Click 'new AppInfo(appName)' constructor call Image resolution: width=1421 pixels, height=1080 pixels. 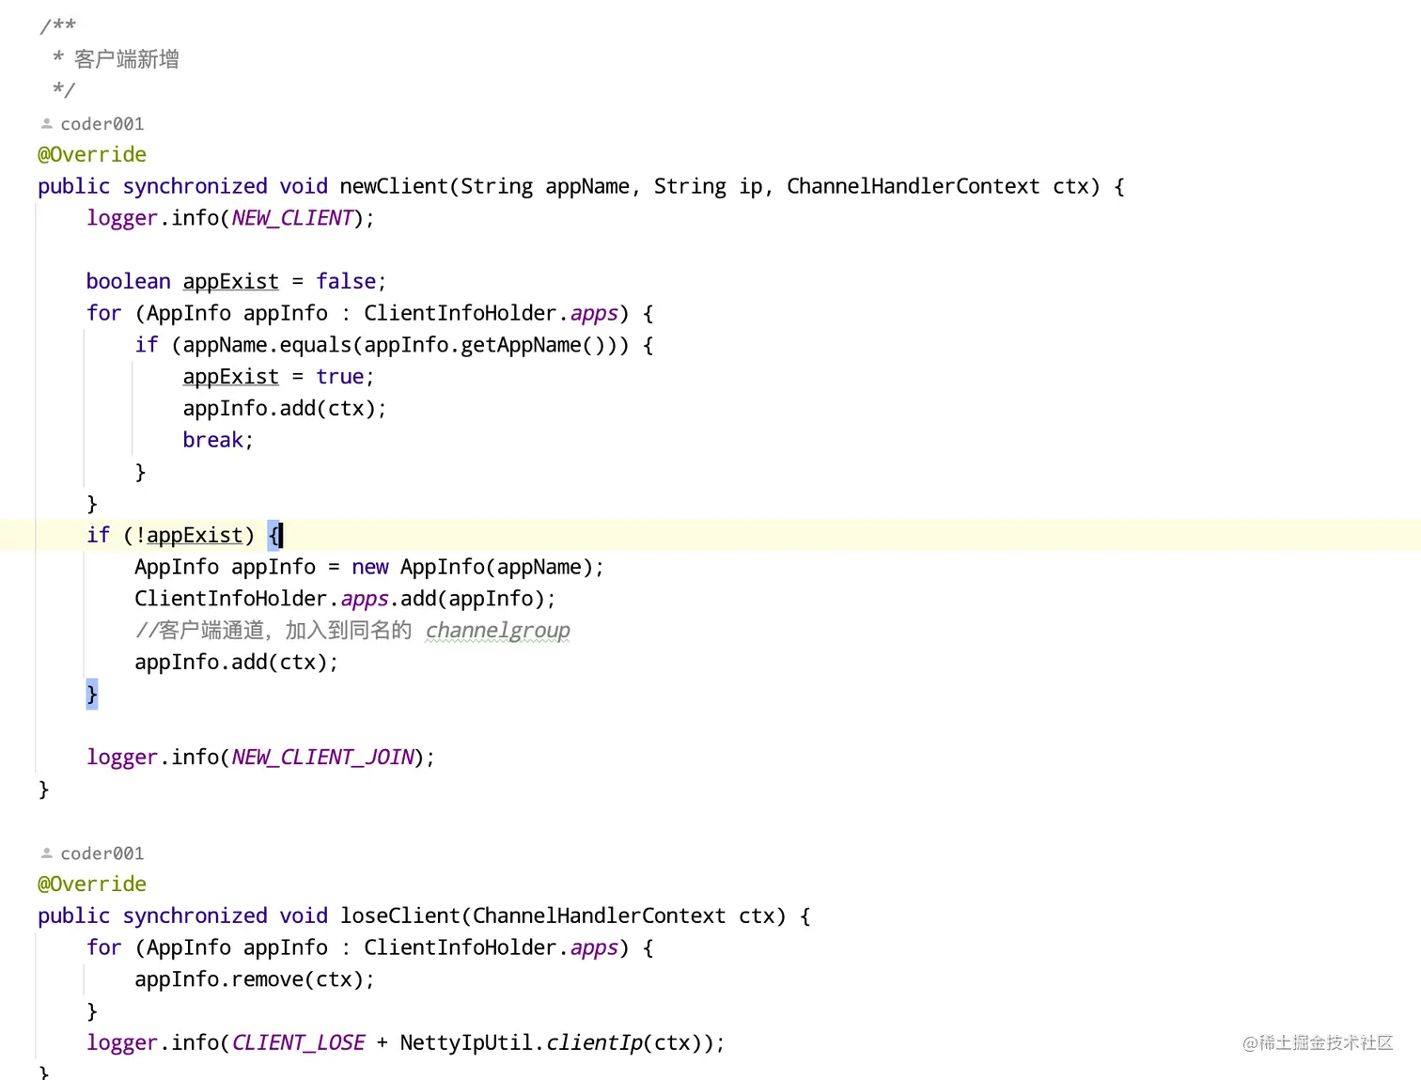coord(473,567)
